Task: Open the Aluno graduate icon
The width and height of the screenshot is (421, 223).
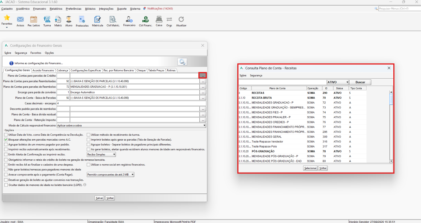Action: [x=69, y=19]
